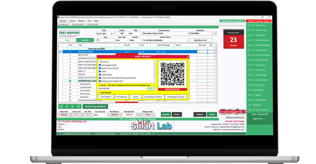Switch to the Results tab
316x164 pixels.
pos(85,40)
